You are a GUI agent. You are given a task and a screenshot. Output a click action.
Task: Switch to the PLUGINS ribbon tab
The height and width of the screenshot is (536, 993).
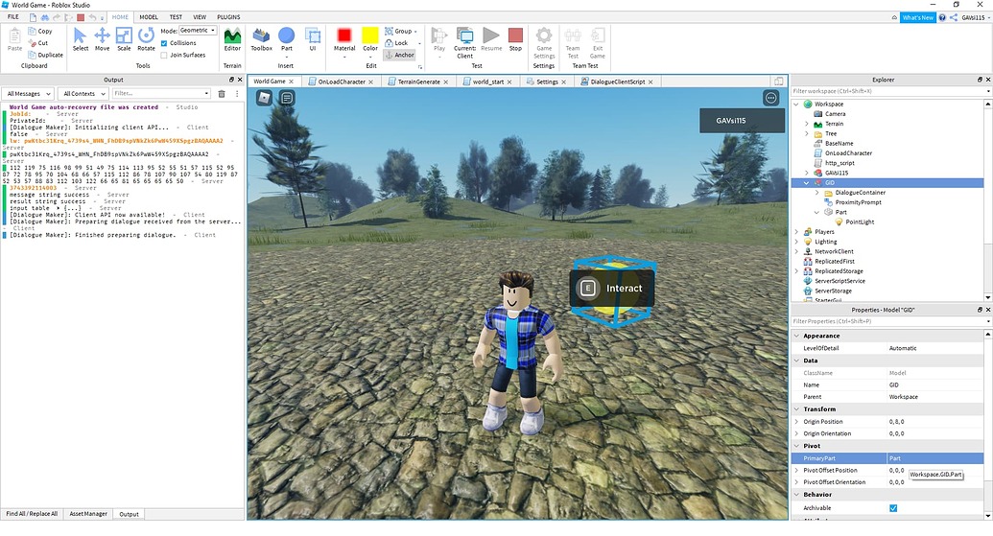coord(228,17)
